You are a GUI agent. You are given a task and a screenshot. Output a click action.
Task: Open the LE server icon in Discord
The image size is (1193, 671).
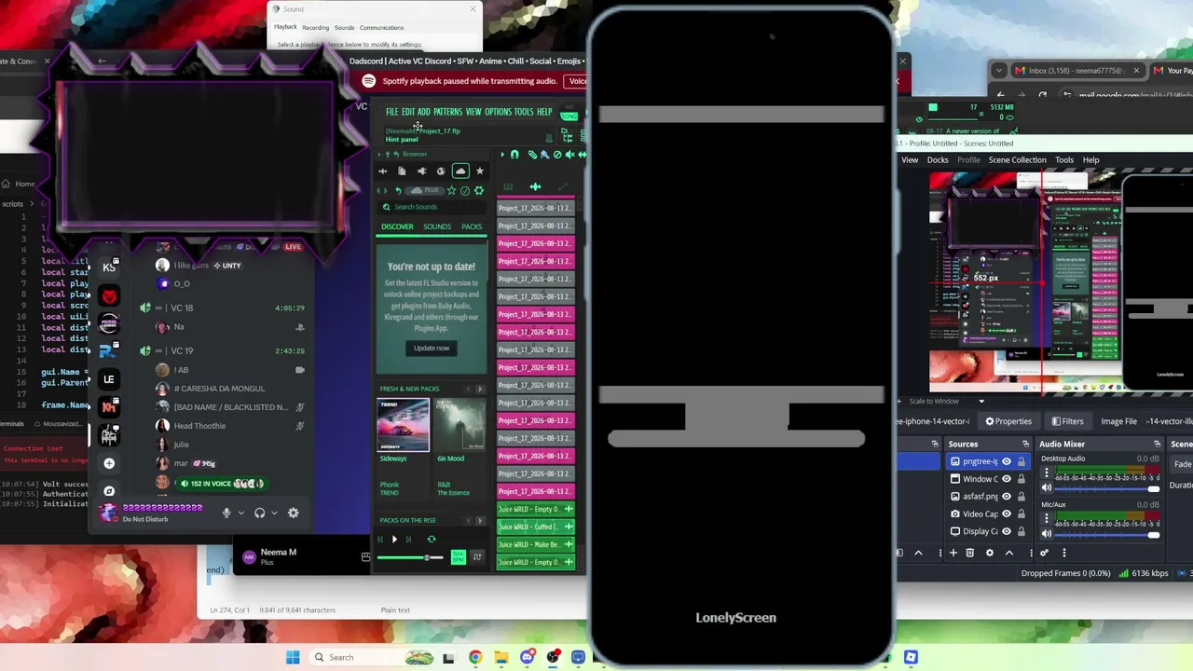[x=109, y=379]
